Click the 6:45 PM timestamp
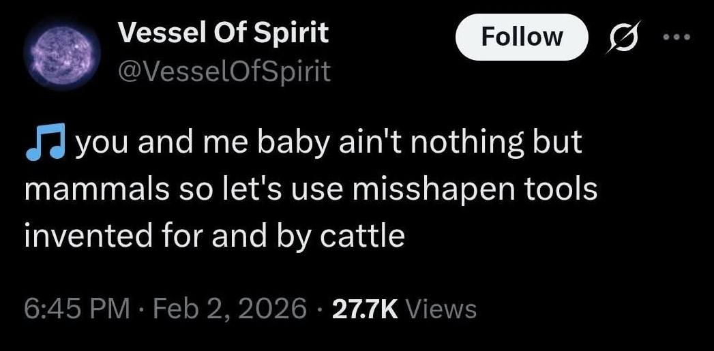 pyautogui.click(x=76, y=308)
